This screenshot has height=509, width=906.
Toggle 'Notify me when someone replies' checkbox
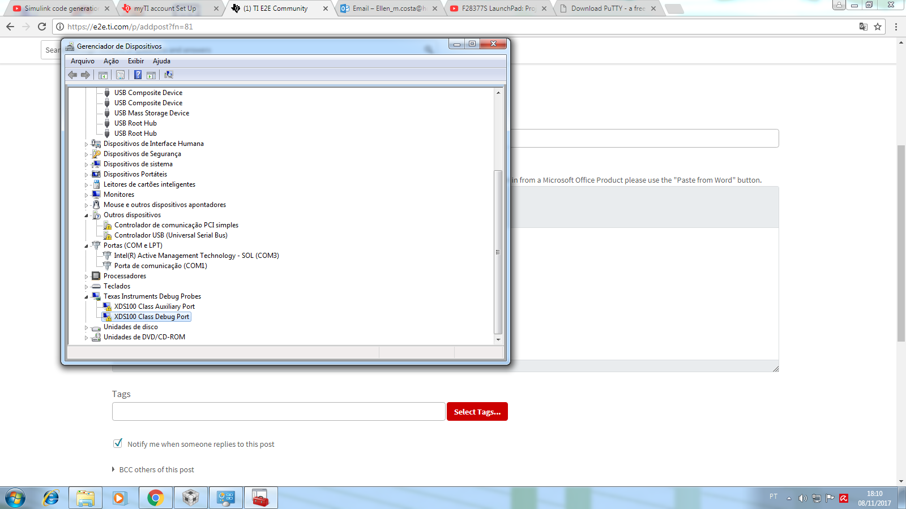tap(118, 443)
